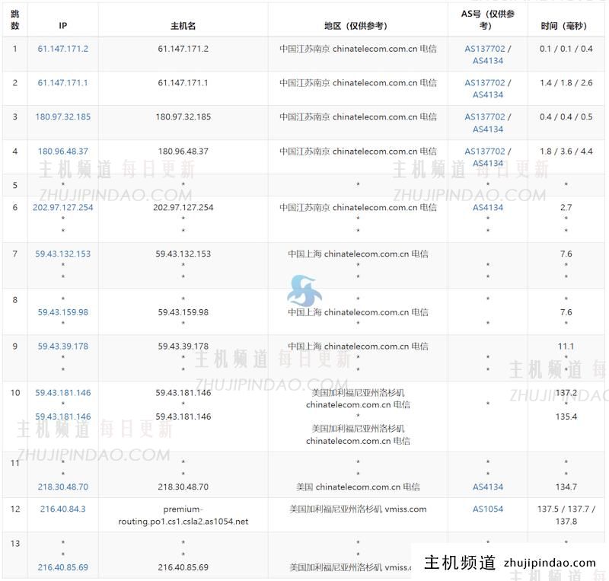Select time value 2.7 in hop 6
Viewport: 609px width, 581px height.
click(x=566, y=208)
